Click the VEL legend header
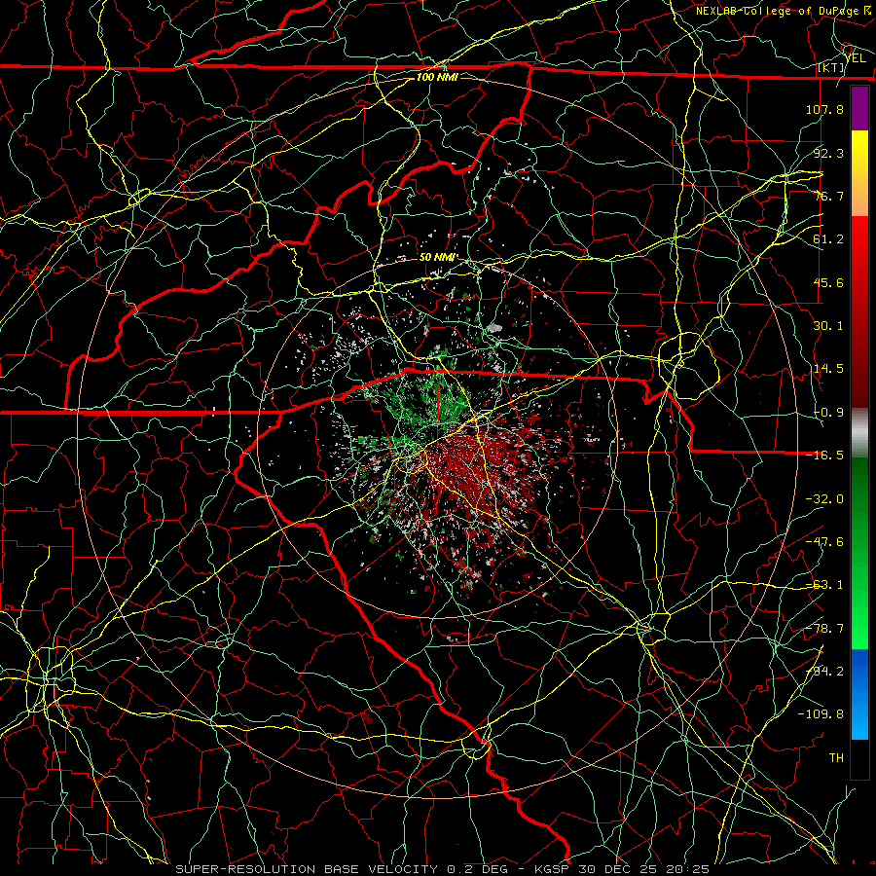This screenshot has width=876, height=876. click(x=855, y=58)
